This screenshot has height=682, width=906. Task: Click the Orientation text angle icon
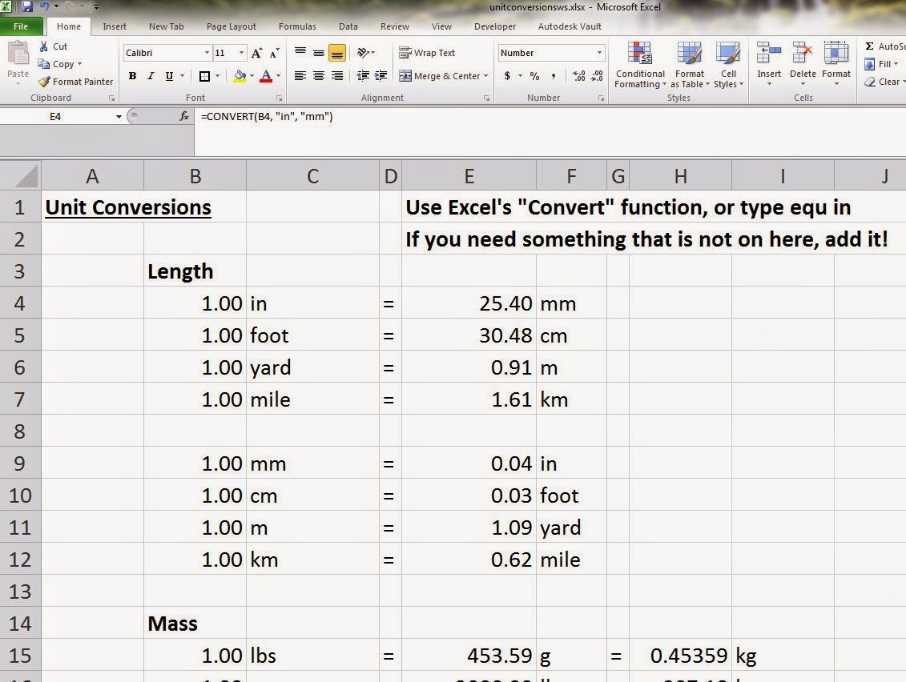[362, 53]
